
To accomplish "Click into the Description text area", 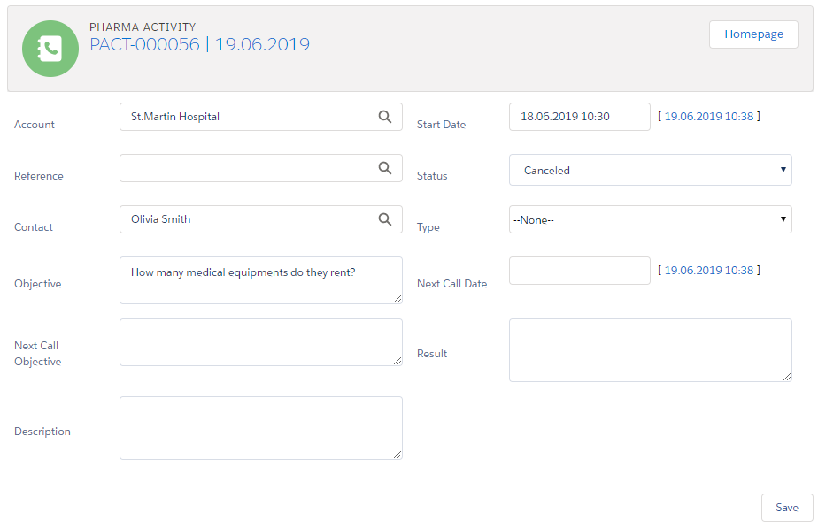I will 260,428.
